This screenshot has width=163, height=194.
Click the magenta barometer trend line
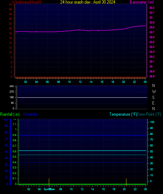[80, 30]
